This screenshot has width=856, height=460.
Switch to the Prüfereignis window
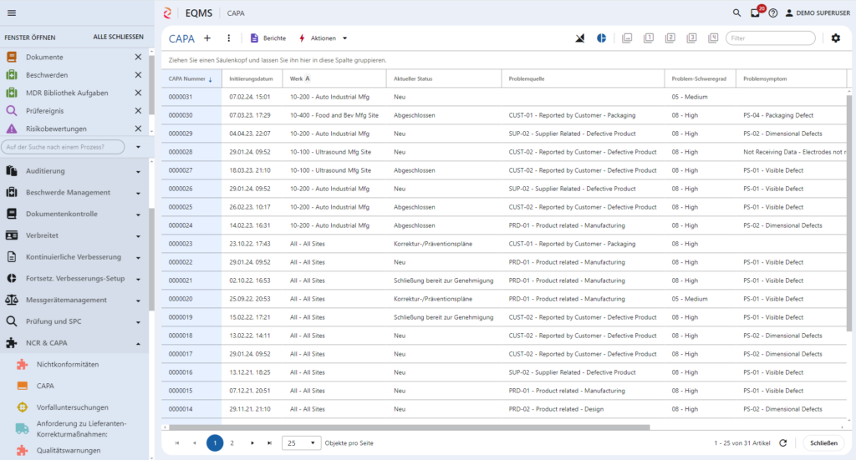(x=45, y=111)
